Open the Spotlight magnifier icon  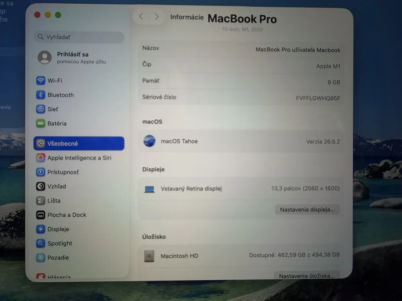(x=41, y=243)
